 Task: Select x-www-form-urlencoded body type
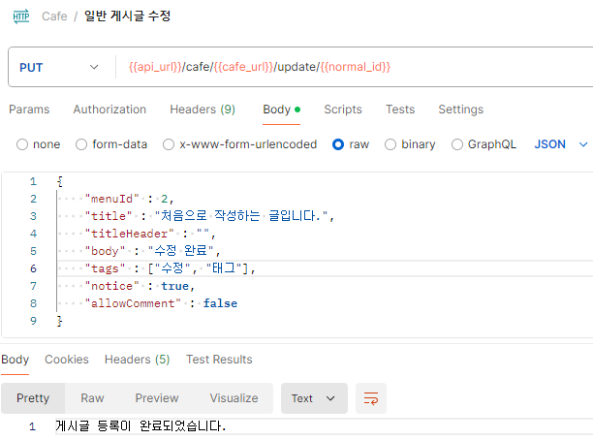point(239,144)
